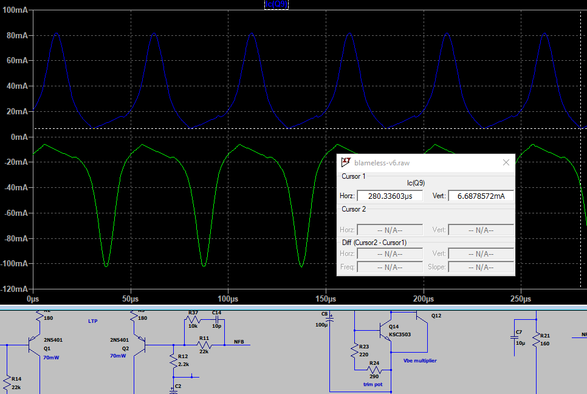This screenshot has height=394, width=587.
Task: Select the Q2 transistor symbol in the schematic
Action: coord(140,345)
